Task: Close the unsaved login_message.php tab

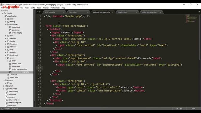Action: point(160,12)
